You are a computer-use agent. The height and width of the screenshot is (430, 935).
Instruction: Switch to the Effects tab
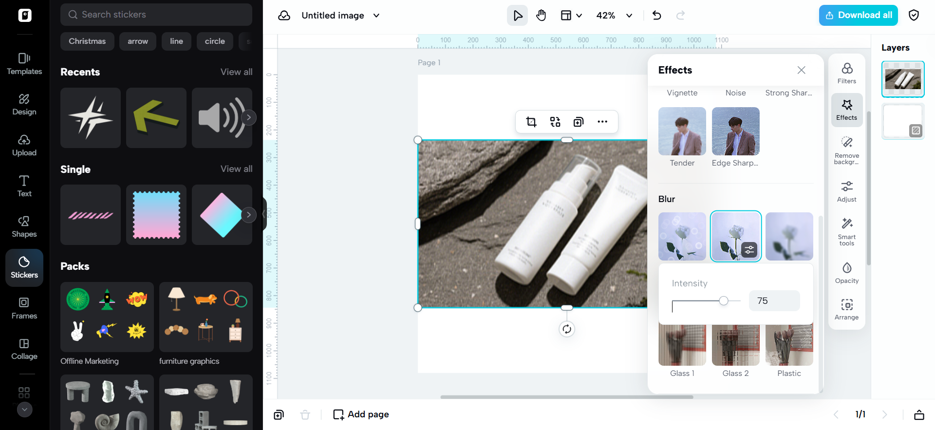pos(847,110)
